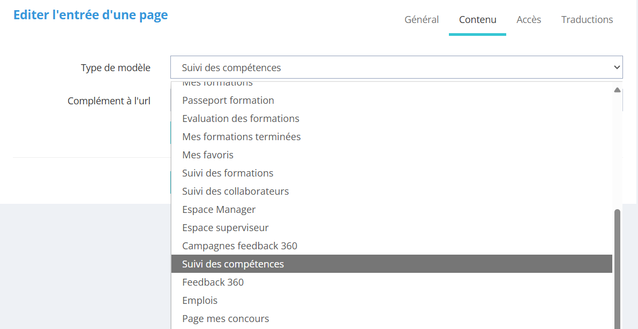638x329 pixels.
Task: Select Suivi des collaborateurs option
Action: (x=235, y=192)
